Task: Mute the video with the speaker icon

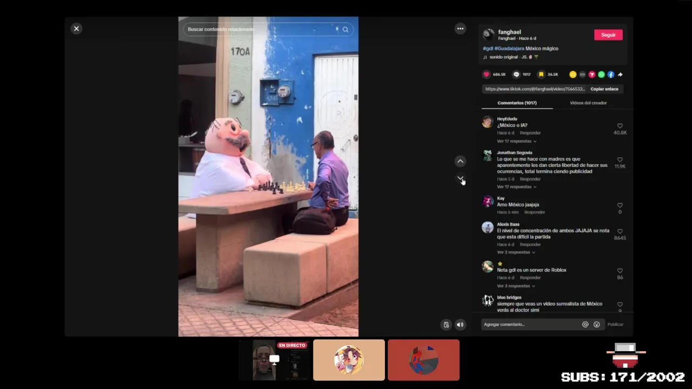Action: click(x=460, y=325)
